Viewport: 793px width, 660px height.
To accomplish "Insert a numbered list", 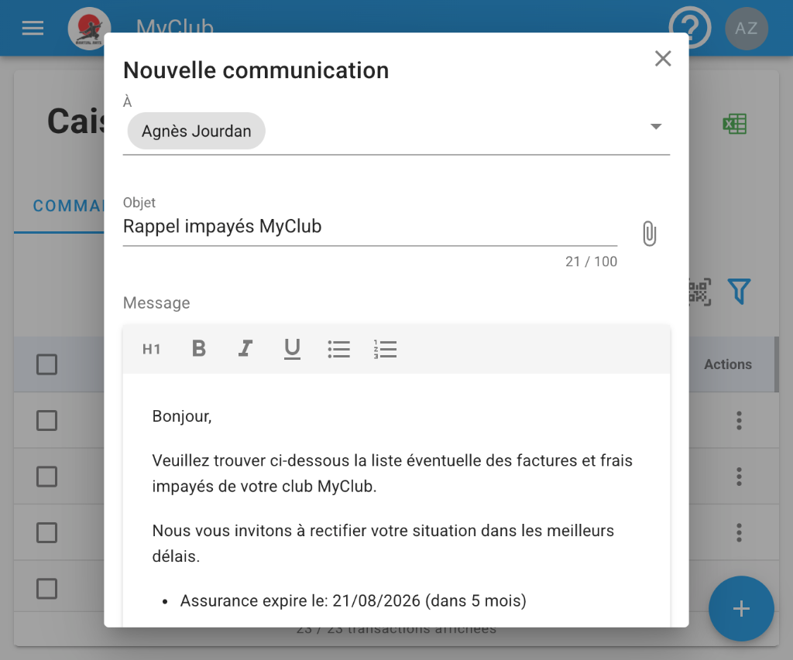I will point(384,350).
